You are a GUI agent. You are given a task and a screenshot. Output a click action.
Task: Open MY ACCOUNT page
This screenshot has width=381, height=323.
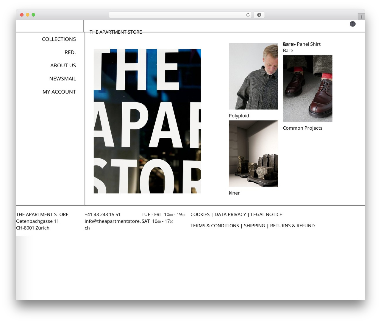(x=59, y=92)
